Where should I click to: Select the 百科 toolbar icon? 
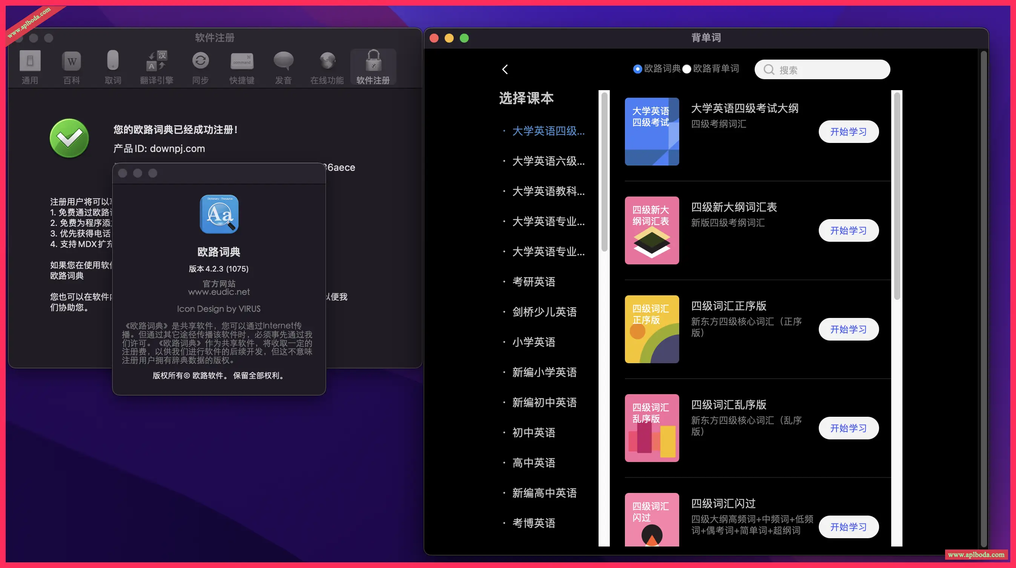71,66
